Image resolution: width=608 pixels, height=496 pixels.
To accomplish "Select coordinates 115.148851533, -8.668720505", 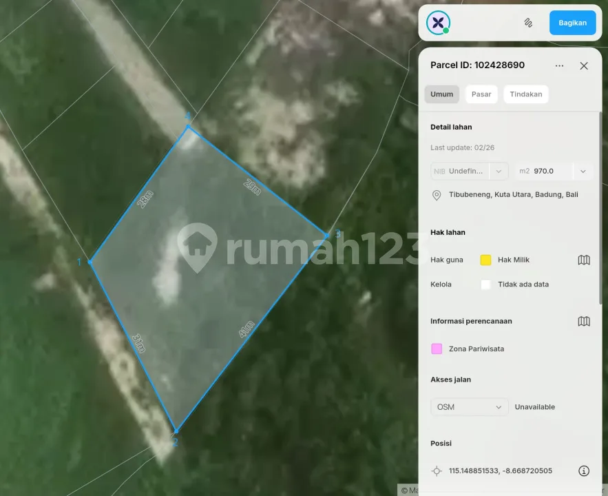I will (x=500, y=471).
